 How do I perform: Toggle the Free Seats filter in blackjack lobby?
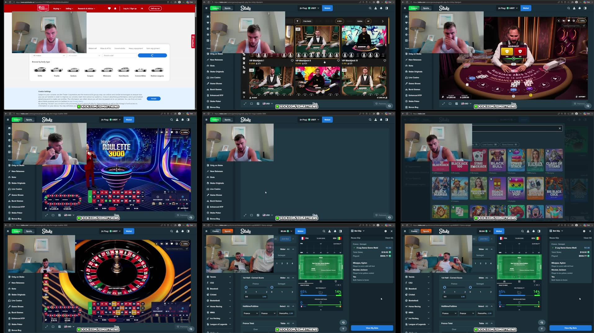(307, 21)
